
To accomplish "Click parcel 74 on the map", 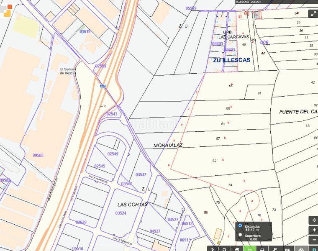I will point(230,185).
